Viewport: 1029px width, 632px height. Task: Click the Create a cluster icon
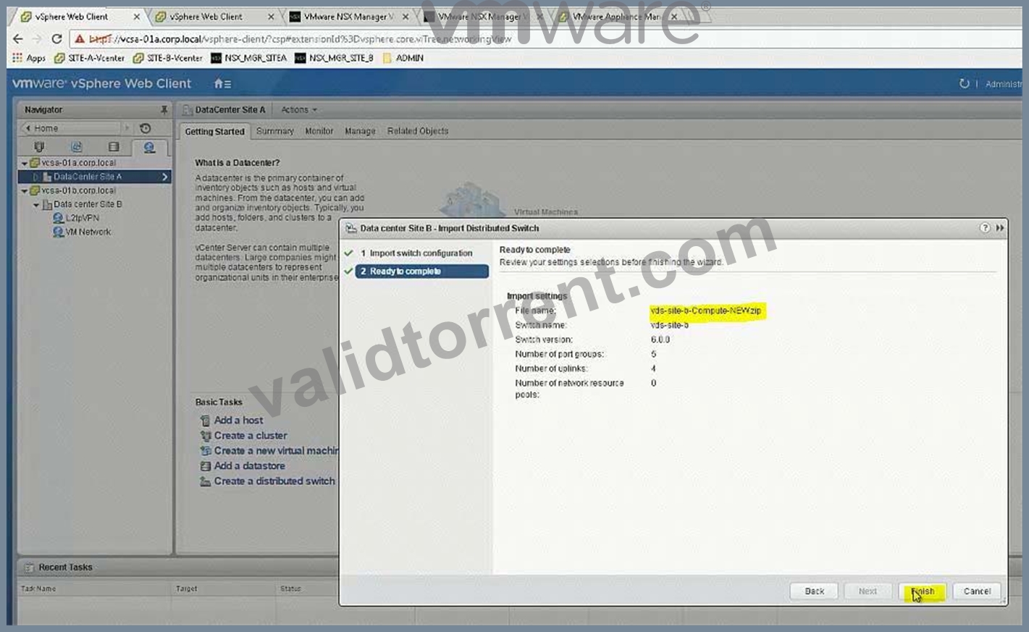pos(206,436)
